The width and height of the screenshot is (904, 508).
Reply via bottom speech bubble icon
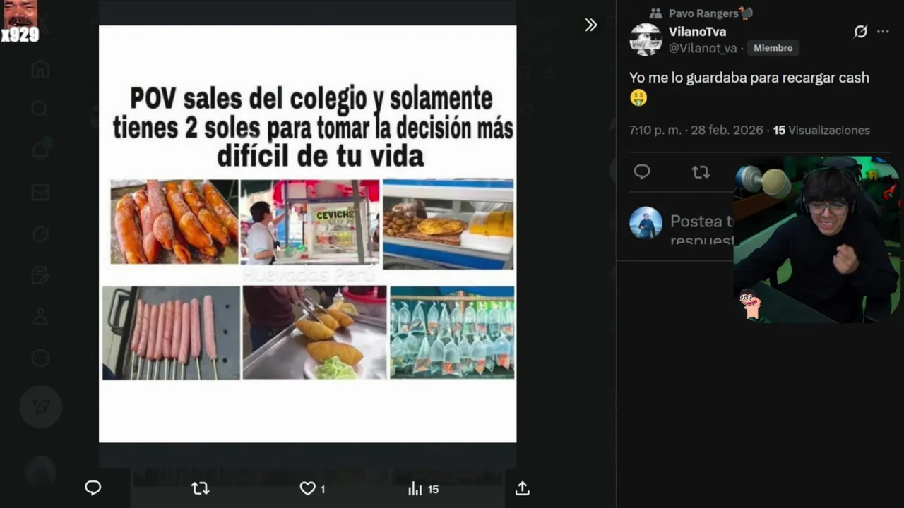(93, 488)
